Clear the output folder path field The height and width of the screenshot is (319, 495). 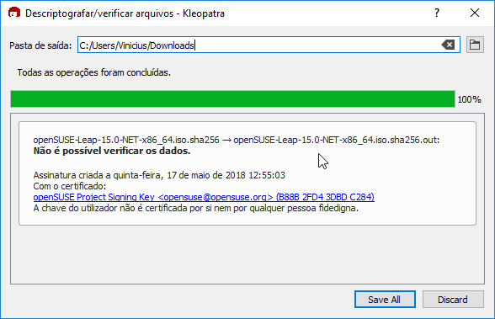tap(448, 45)
